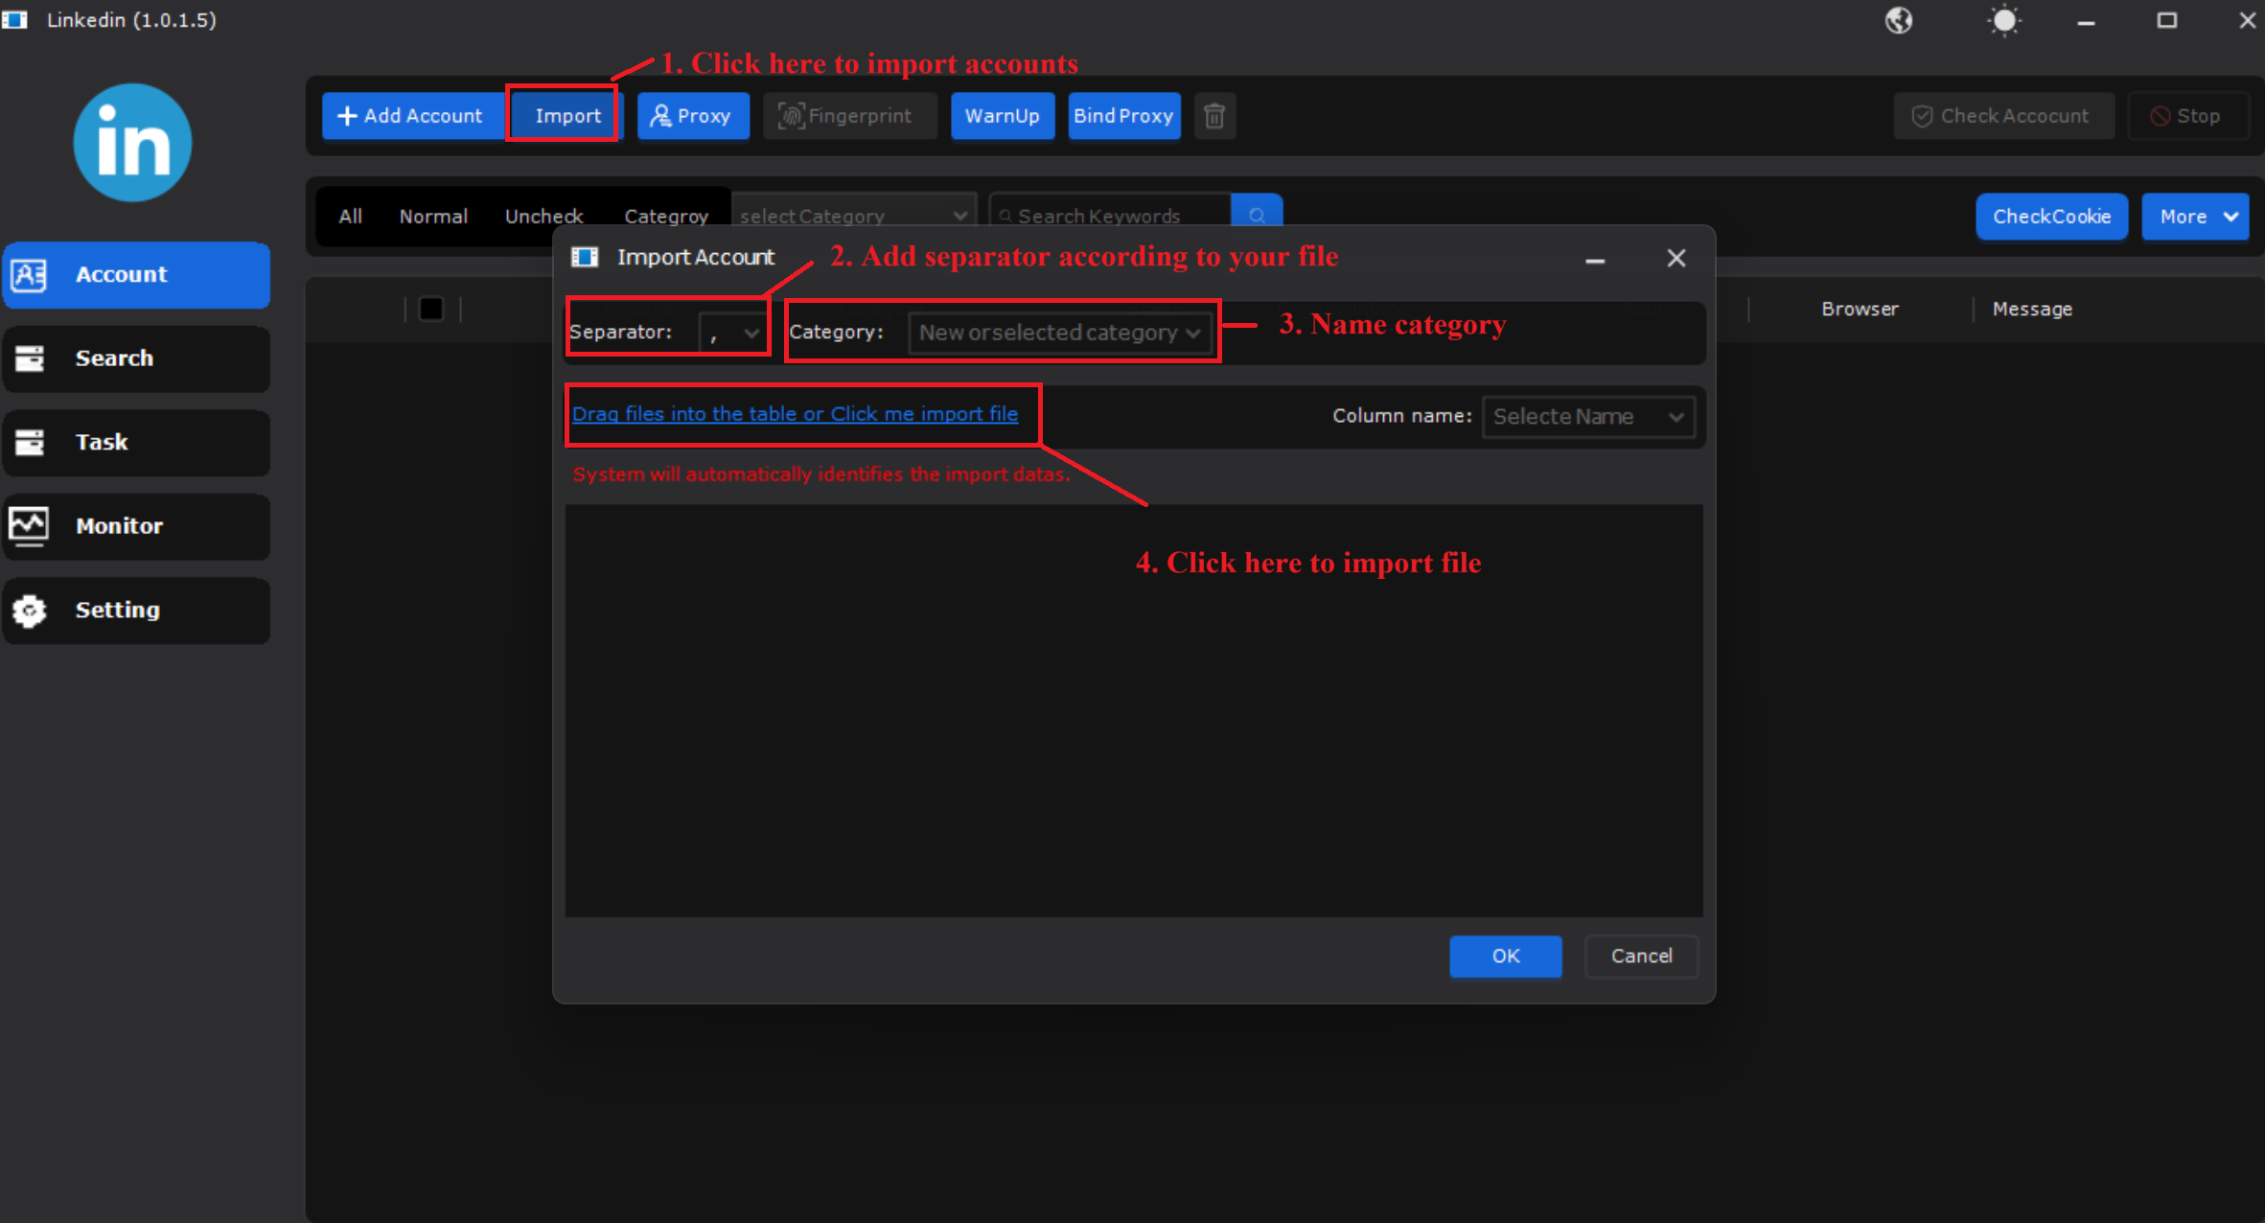
Task: Click the WarnUp button
Action: (1003, 116)
